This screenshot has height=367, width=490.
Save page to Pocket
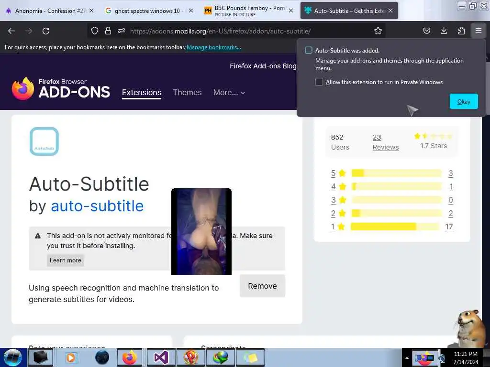426,31
